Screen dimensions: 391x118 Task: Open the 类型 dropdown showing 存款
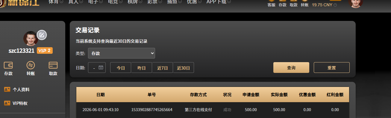(x=122, y=53)
